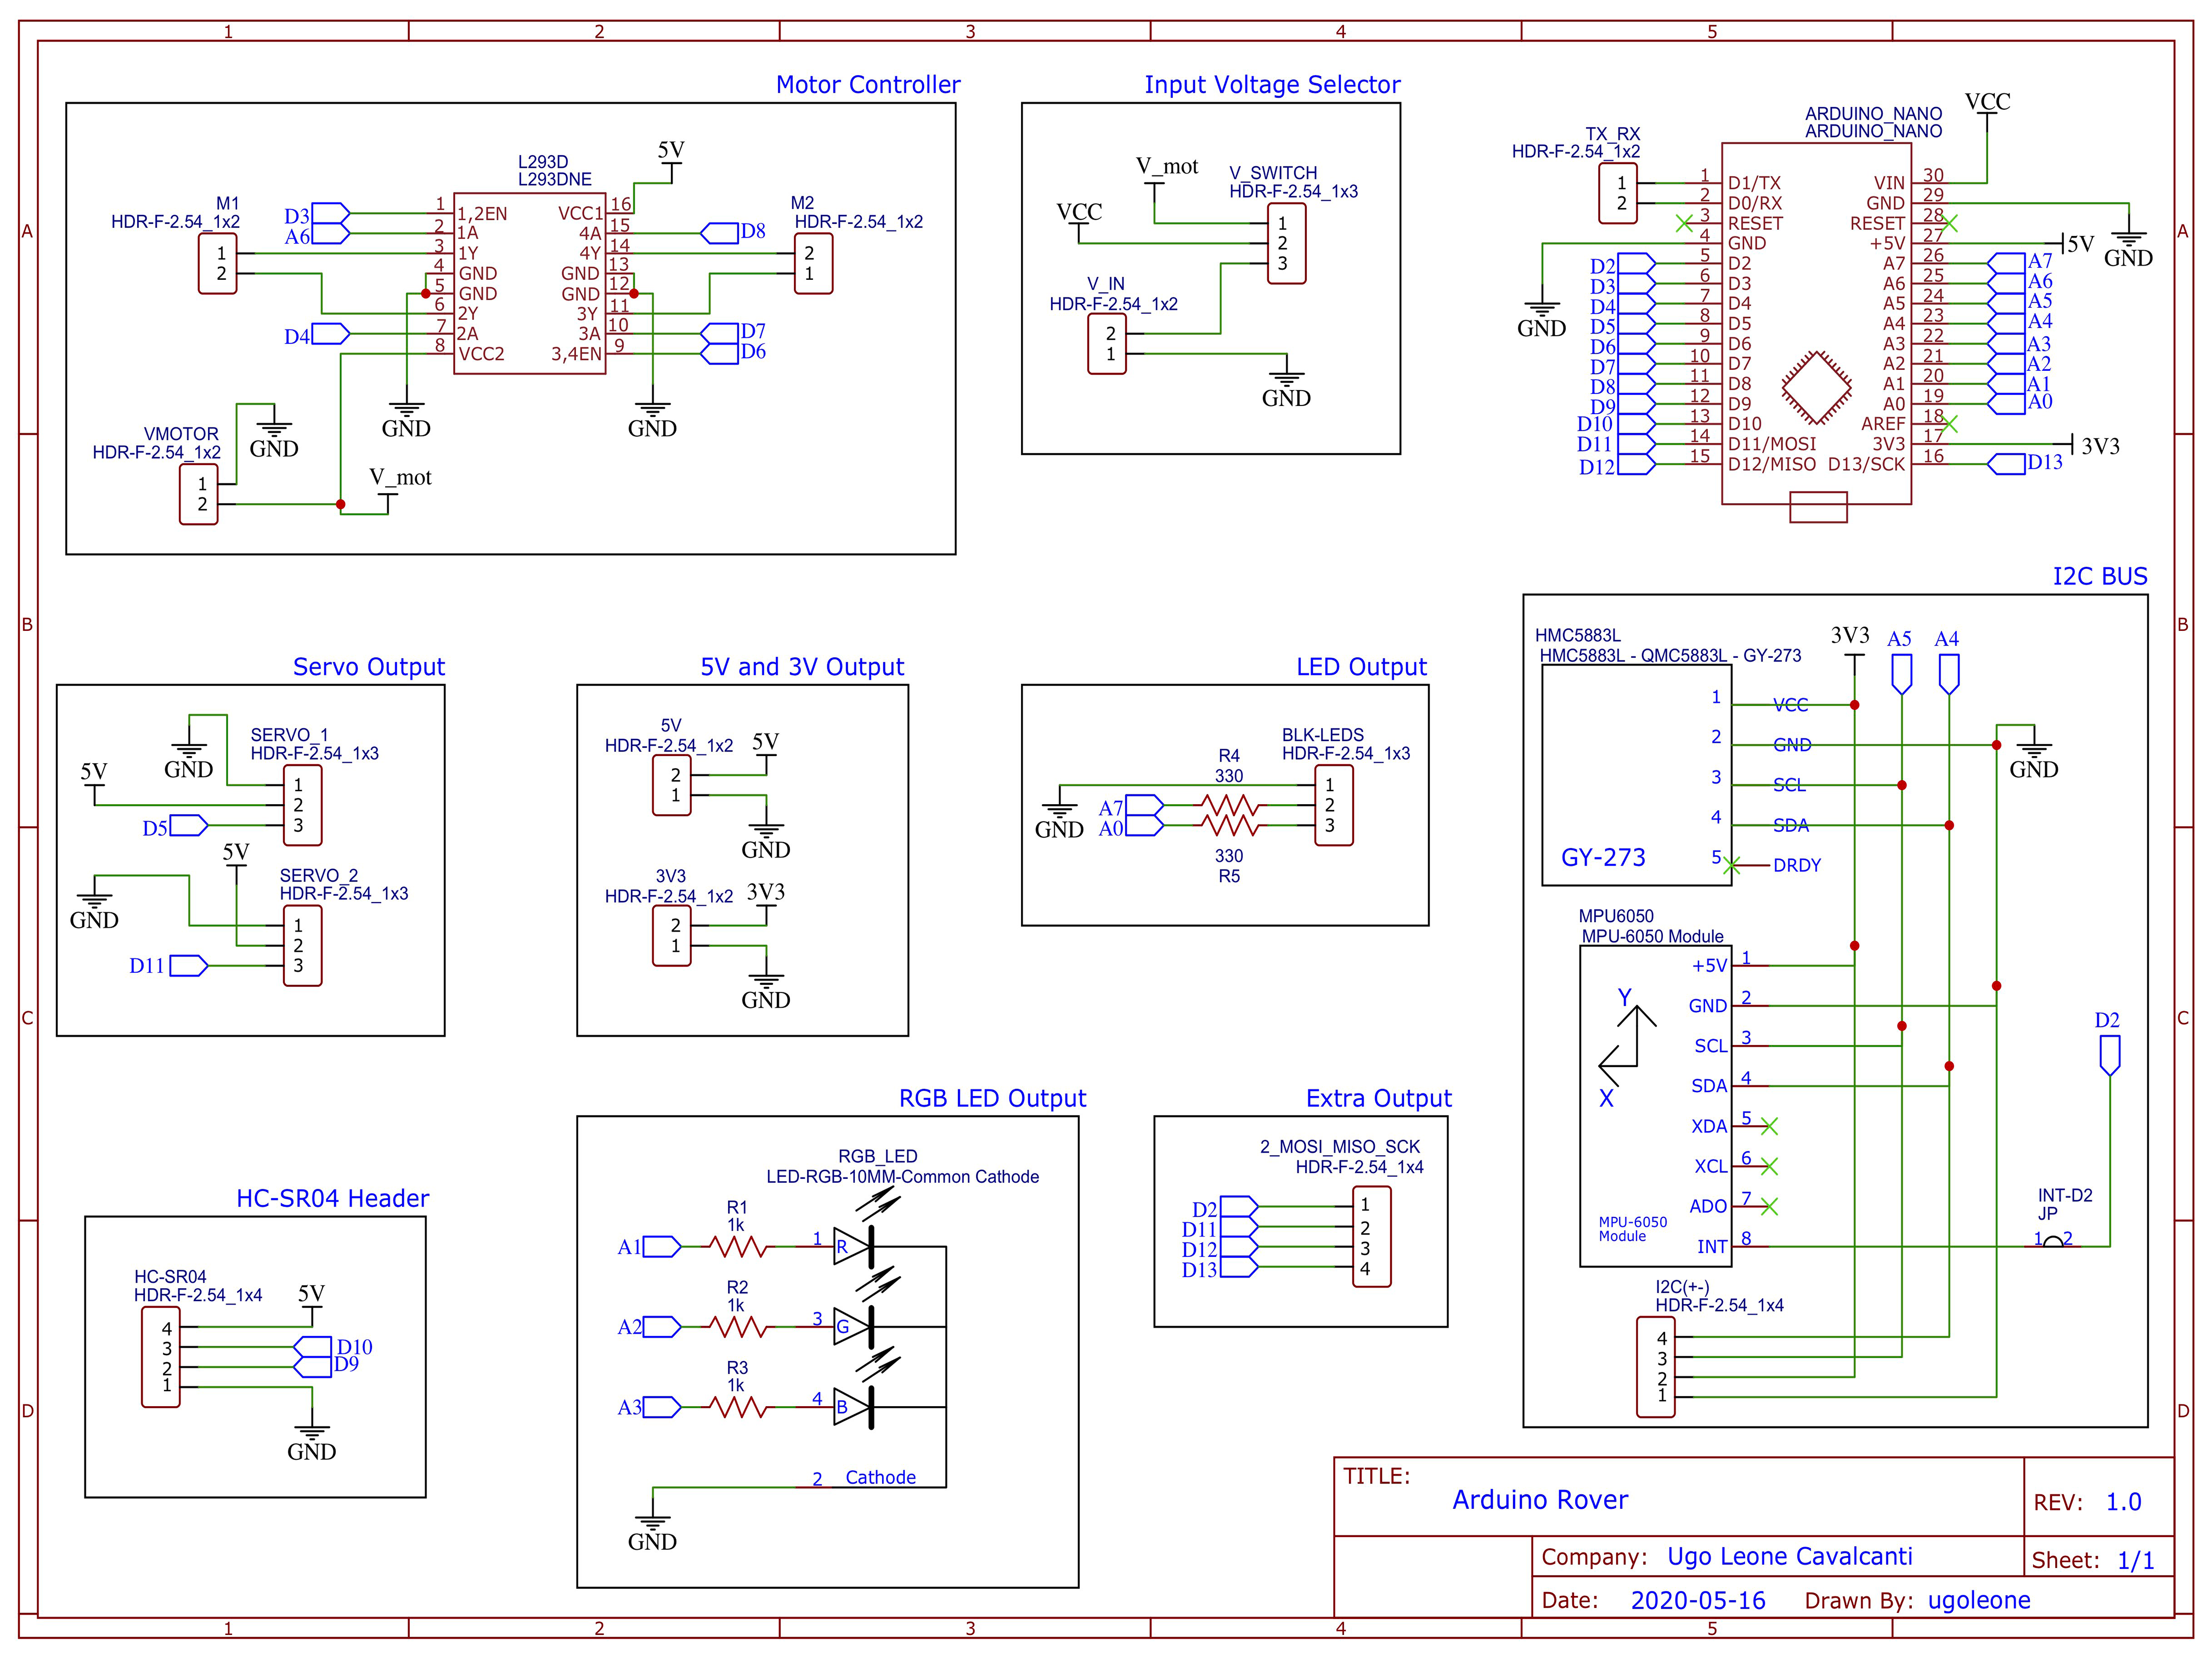Select the VMOTOR 1x2 header symbol

pyautogui.click(x=198, y=494)
